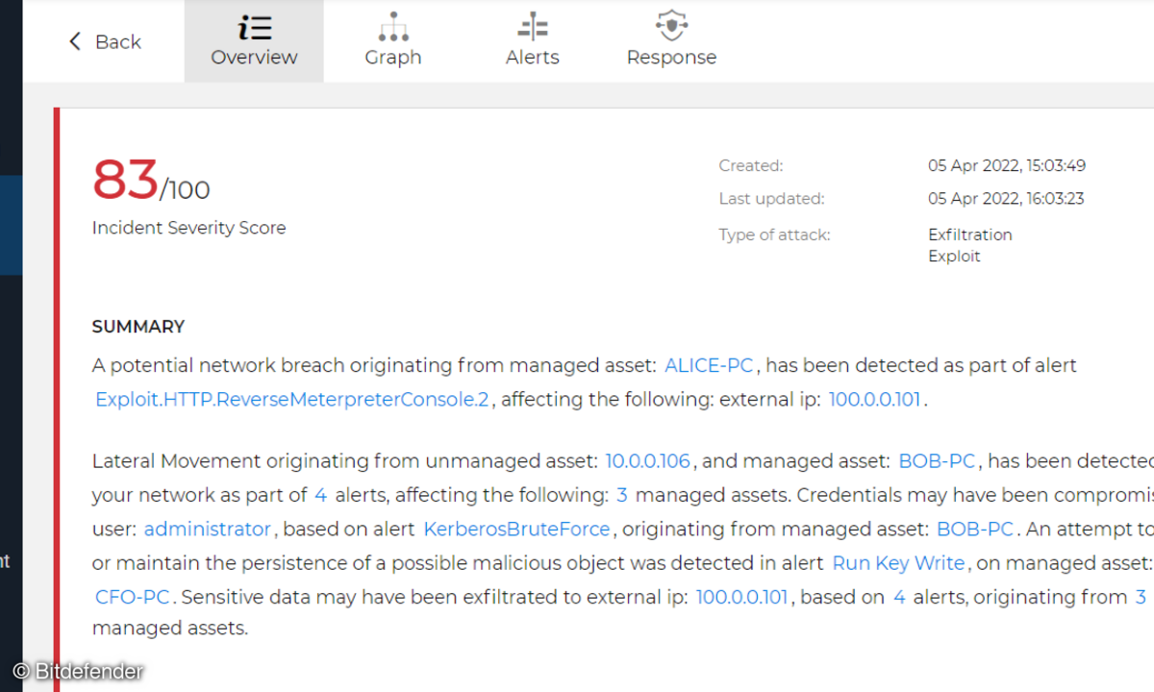Viewport: 1154px width, 692px height.
Task: Click the Last updated timestamp 16:03:23
Action: pos(1006,199)
